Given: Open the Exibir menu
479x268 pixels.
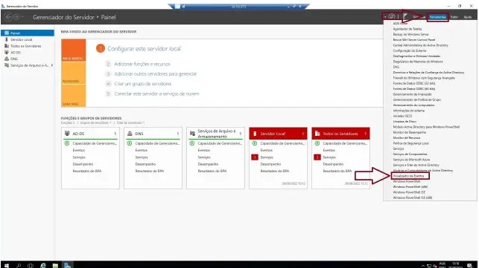Looking at the screenshot, I should (454, 17).
